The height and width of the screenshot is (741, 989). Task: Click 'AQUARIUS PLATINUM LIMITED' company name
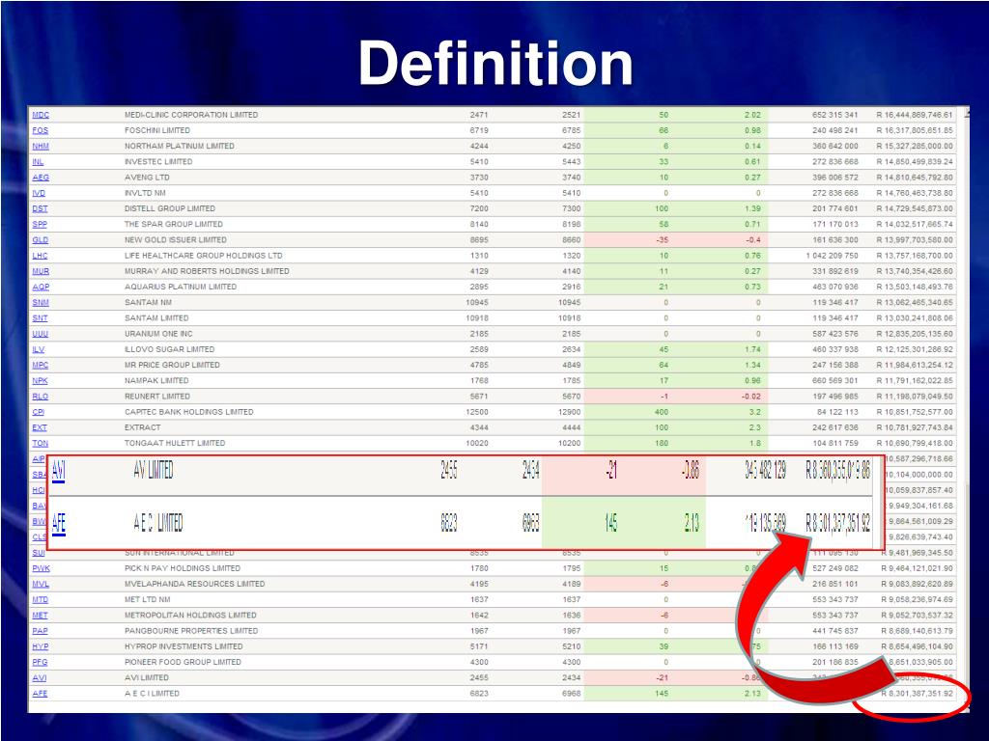point(181,287)
